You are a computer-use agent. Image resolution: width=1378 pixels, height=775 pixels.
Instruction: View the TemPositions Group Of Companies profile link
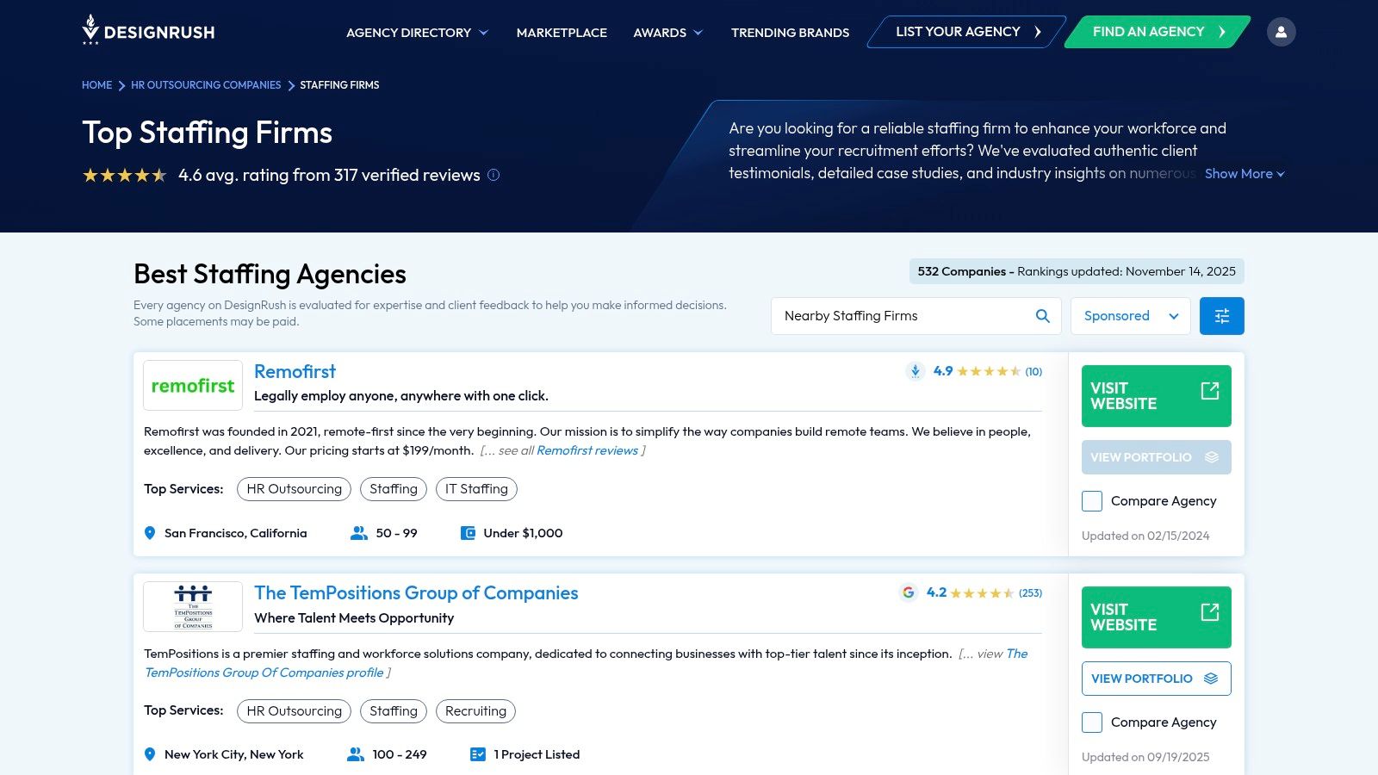point(586,663)
